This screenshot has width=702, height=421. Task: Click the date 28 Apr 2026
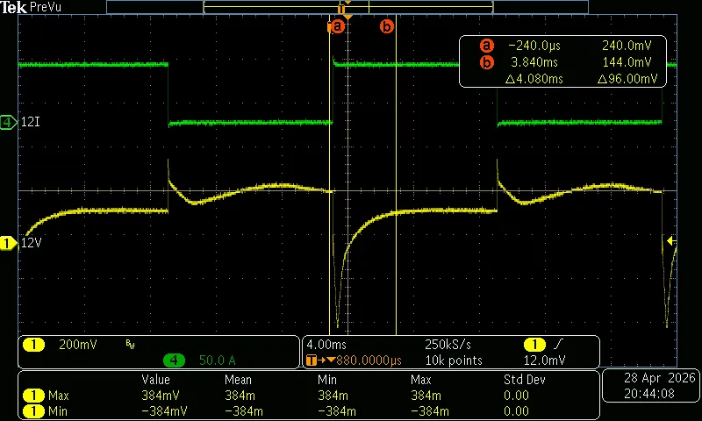click(x=660, y=378)
